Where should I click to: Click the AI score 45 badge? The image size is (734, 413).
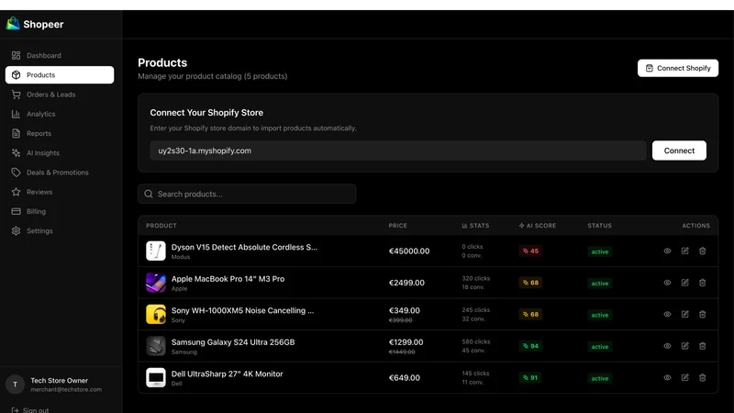pyautogui.click(x=530, y=251)
